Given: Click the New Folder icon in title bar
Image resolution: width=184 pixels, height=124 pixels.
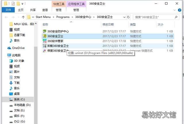Looking at the screenshot, I should click(18, 4).
